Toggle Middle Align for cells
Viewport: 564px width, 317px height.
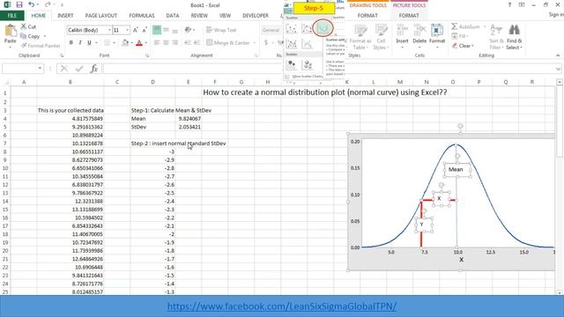point(166,30)
